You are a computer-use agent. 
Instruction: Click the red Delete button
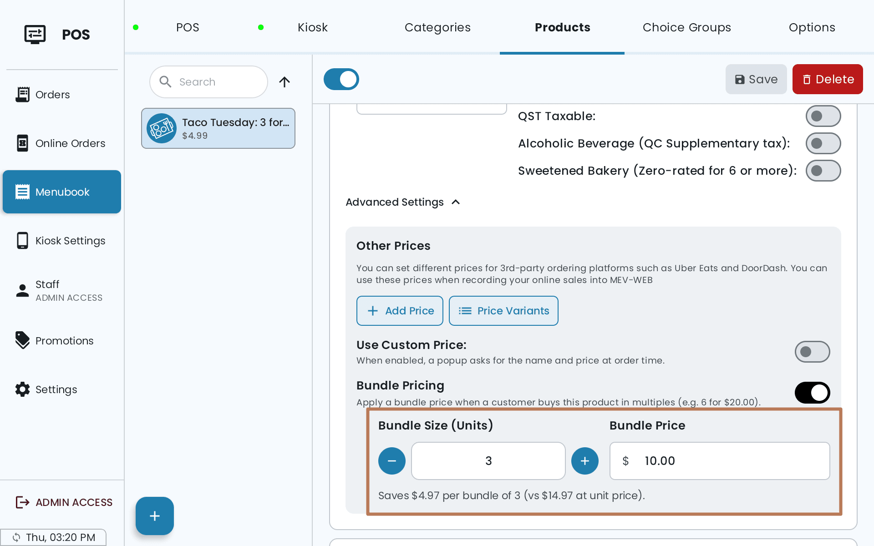click(x=828, y=79)
